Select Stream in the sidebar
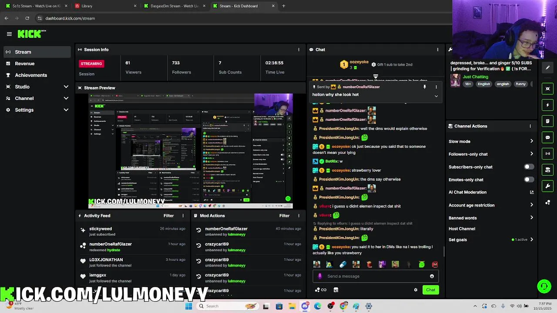 [x=37, y=52]
